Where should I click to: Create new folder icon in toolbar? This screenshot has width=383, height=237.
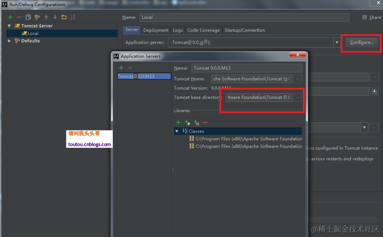[x=64, y=17]
